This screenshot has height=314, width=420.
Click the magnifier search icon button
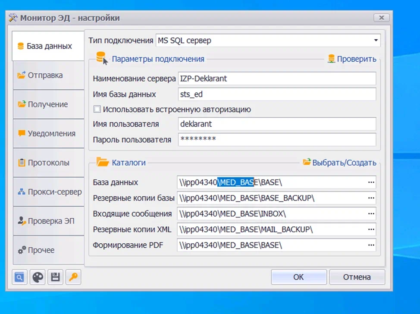coord(19,277)
